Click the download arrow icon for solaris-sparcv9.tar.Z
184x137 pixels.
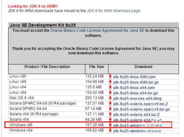pos(110,103)
